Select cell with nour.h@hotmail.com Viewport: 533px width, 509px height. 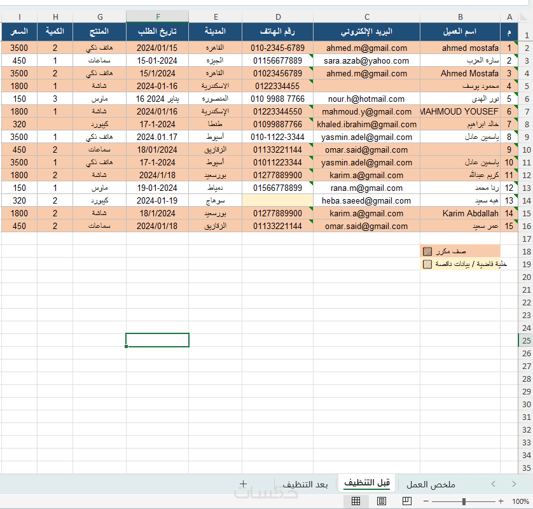coord(367,99)
